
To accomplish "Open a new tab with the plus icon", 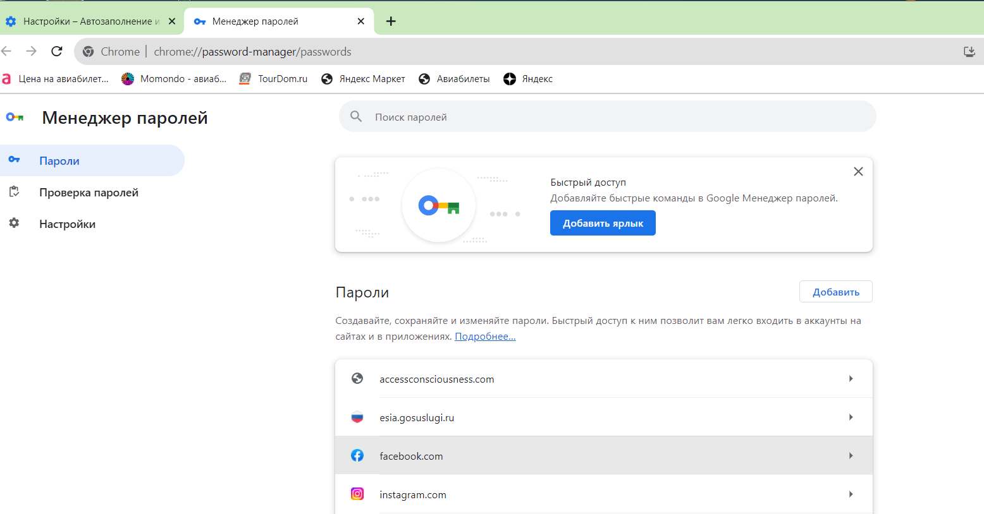I will 391,21.
